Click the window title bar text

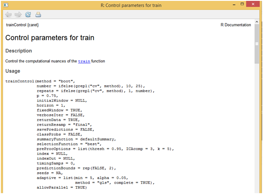pos(131,5)
